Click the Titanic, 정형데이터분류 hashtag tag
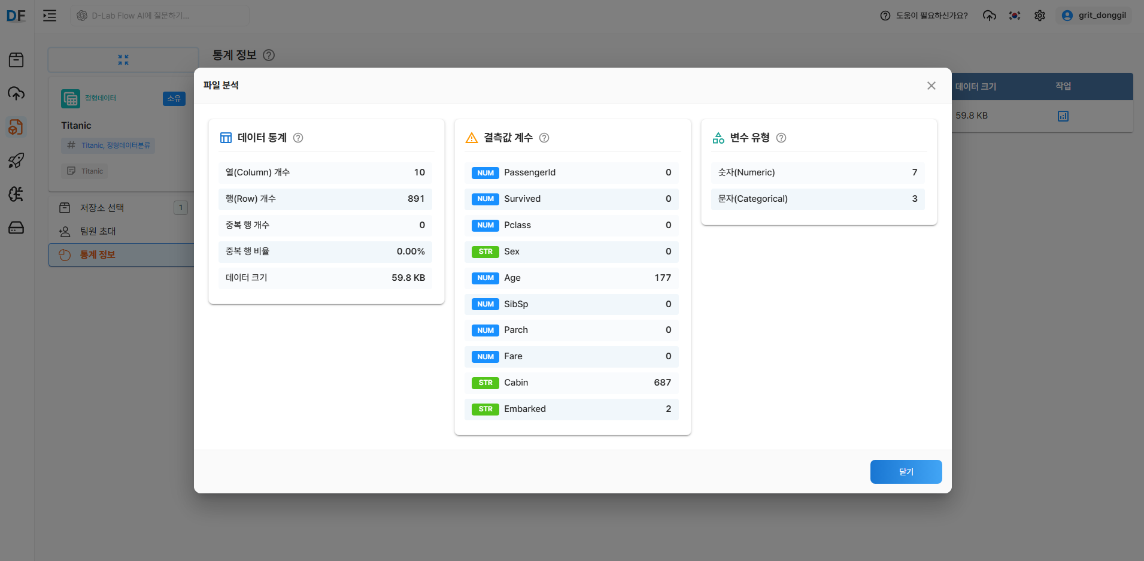 tap(108, 145)
